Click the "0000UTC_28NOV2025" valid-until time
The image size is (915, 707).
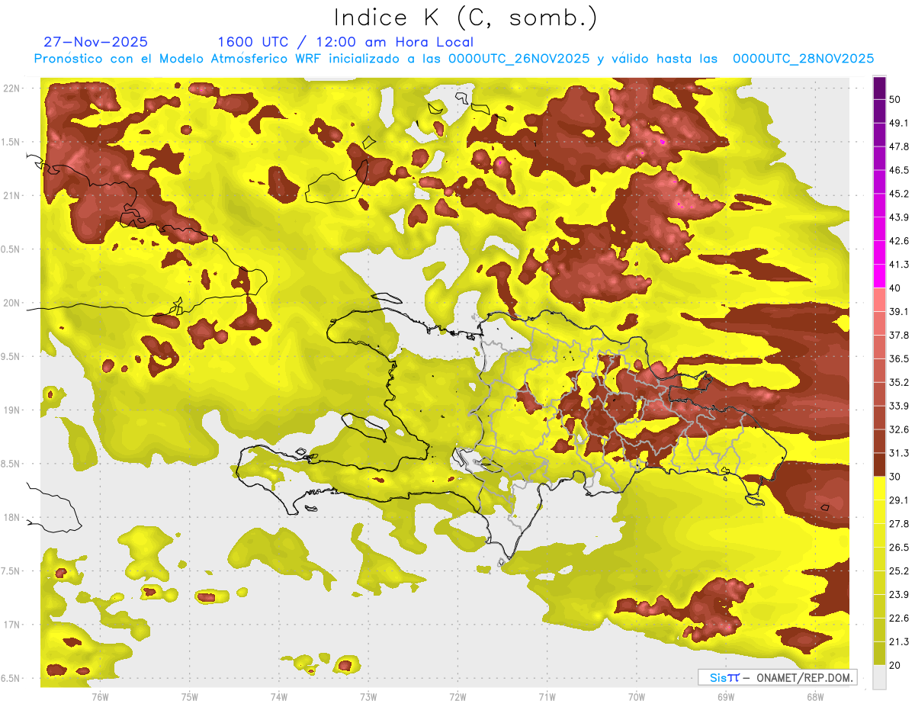click(803, 59)
